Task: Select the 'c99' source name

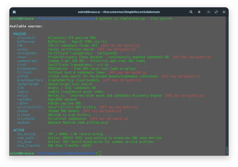Action: pos(20,45)
